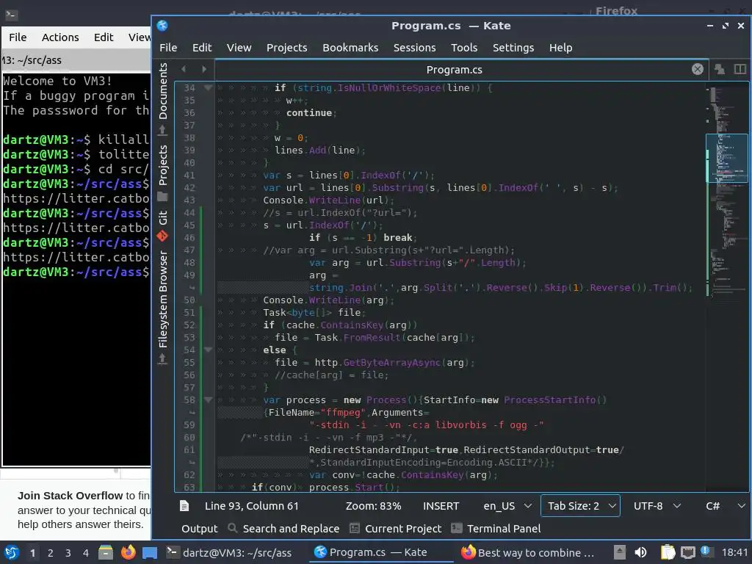
Task: Open Kate's Edit menu
Action: pyautogui.click(x=202, y=48)
